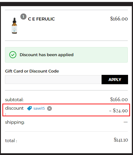
Task: Click the shipping label
Action: (15, 122)
